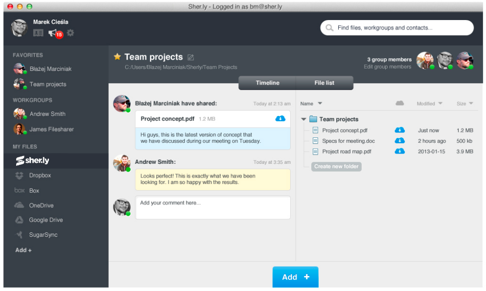This screenshot has width=486, height=291.
Task: Click the Add your comment here field
Action: 212,207
